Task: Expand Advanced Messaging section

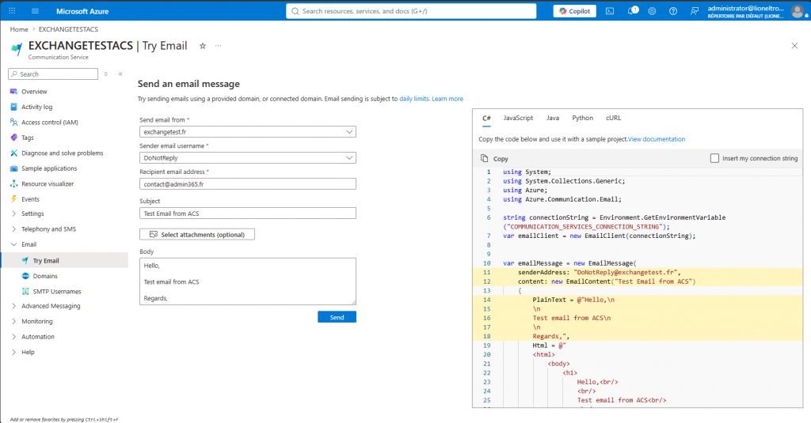Action: point(14,306)
